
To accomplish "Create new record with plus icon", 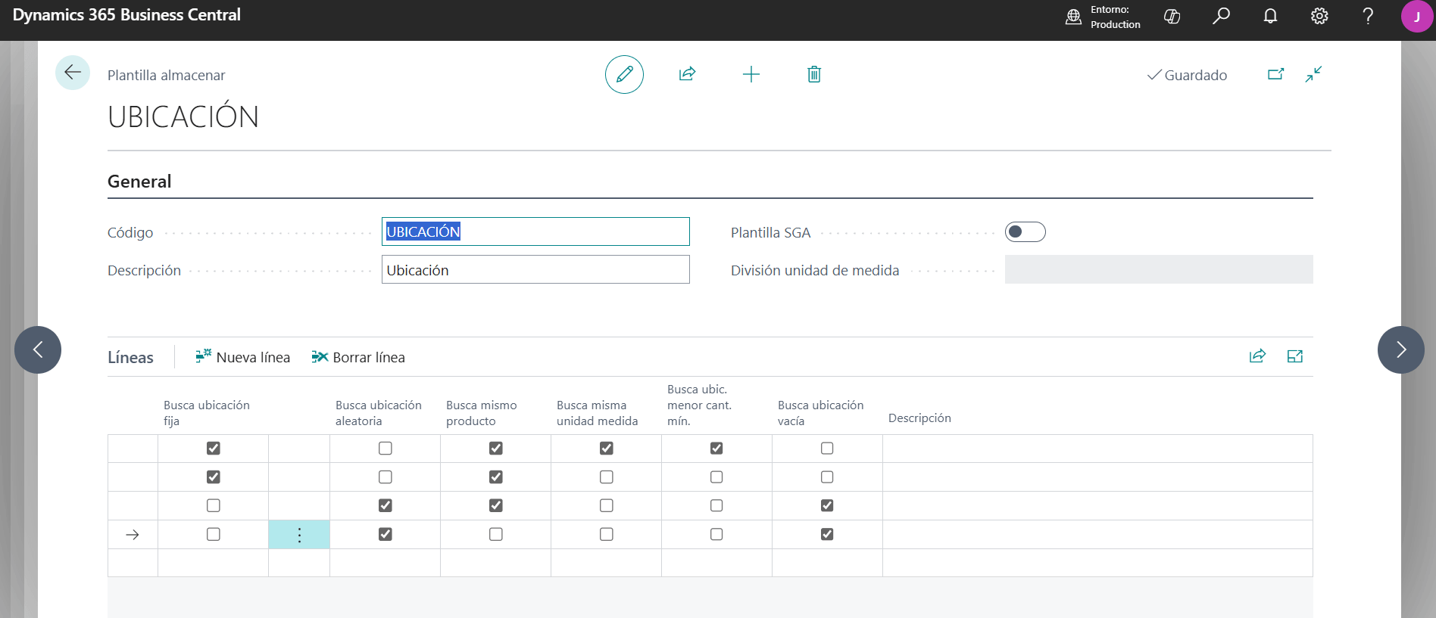I will [751, 74].
